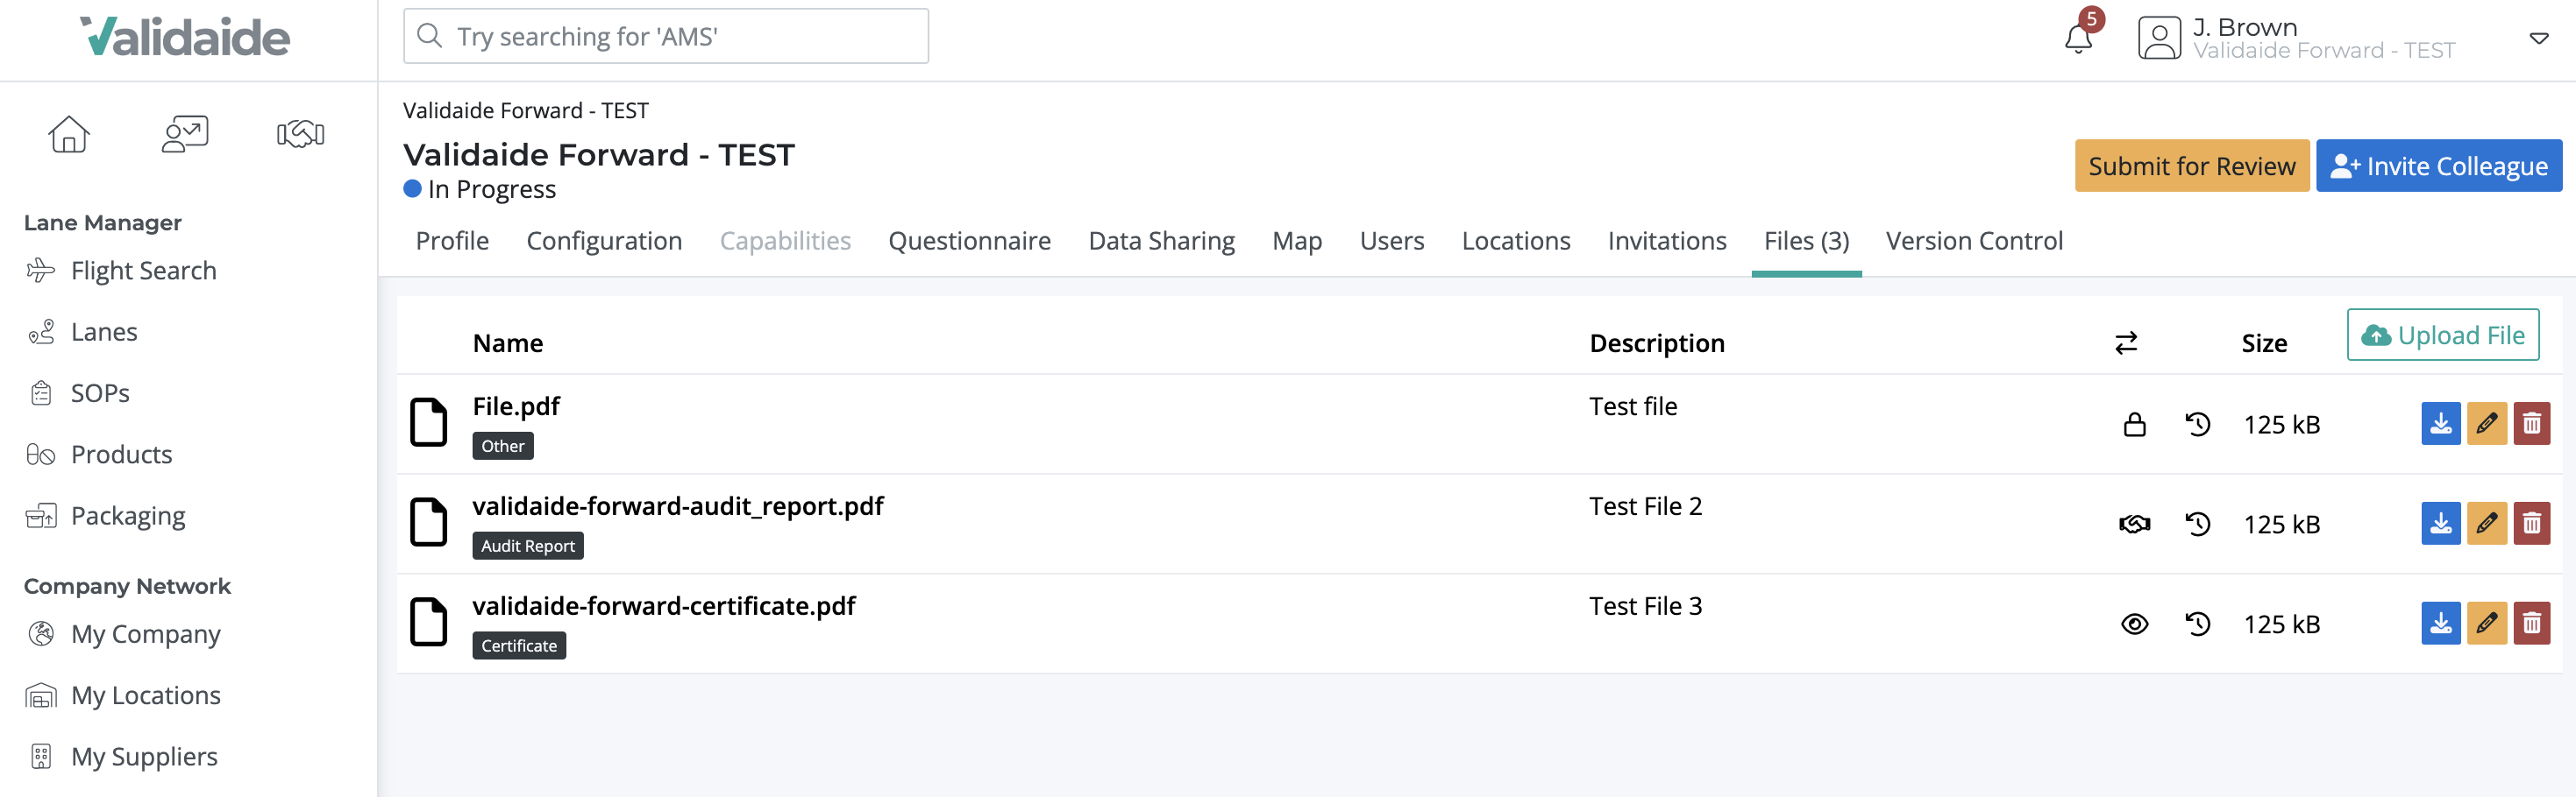Click the Audit Report tag badge
Image resolution: width=2576 pixels, height=797 pixels.
[x=527, y=547]
